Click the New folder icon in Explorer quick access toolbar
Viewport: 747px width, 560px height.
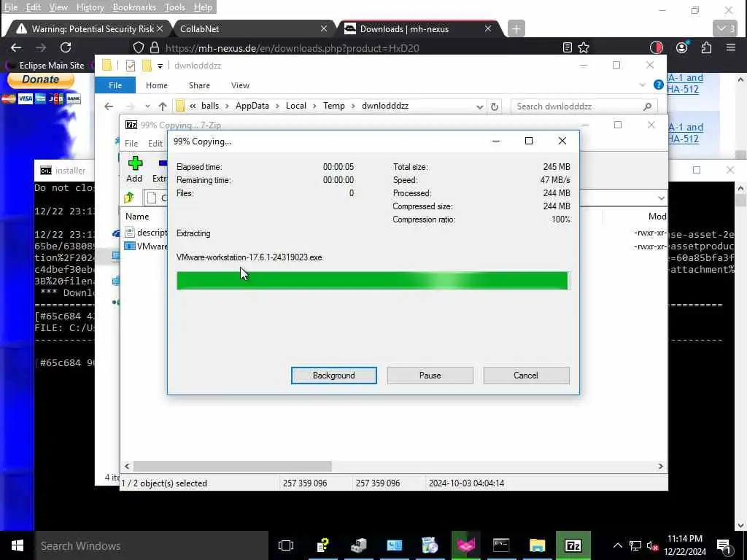pos(147,66)
